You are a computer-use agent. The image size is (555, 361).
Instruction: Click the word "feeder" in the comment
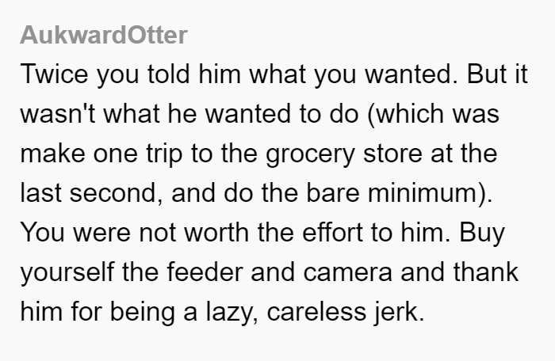pos(205,272)
